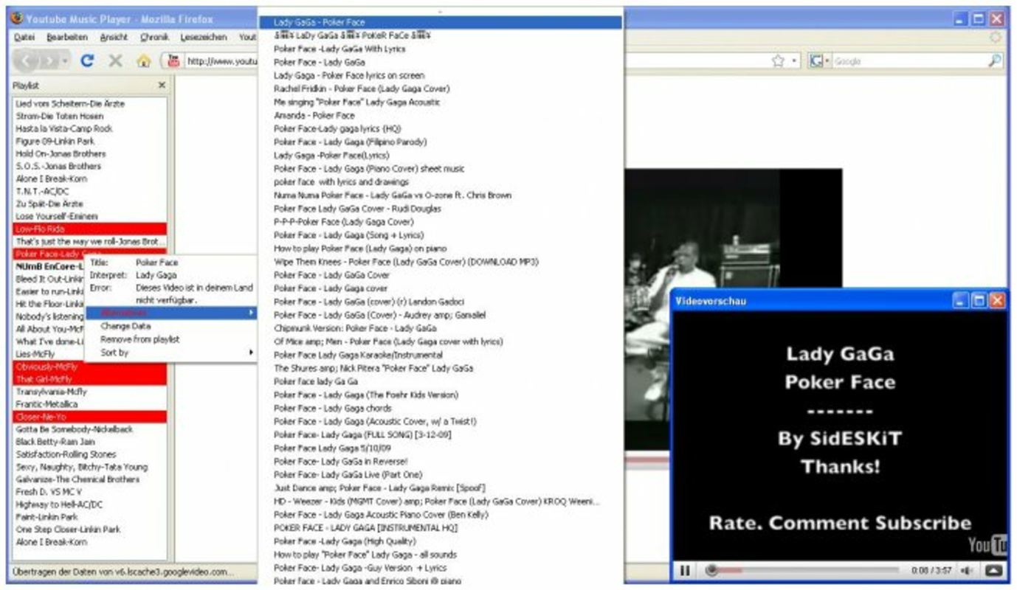Select 'Lady GaGa - Poker Face' highlighted alternative
The image size is (1017, 590).
pos(441,22)
